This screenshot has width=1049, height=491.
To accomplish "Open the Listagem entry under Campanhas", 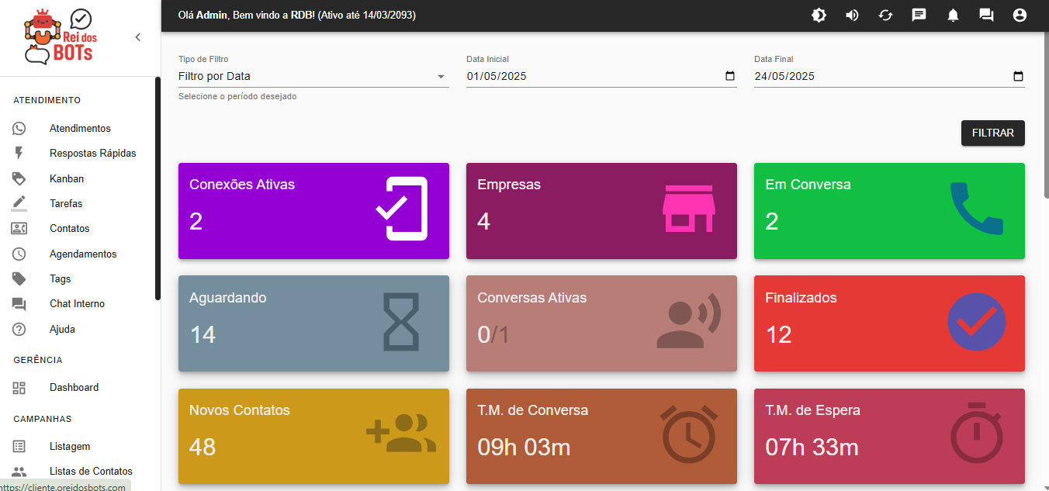I will [x=69, y=446].
